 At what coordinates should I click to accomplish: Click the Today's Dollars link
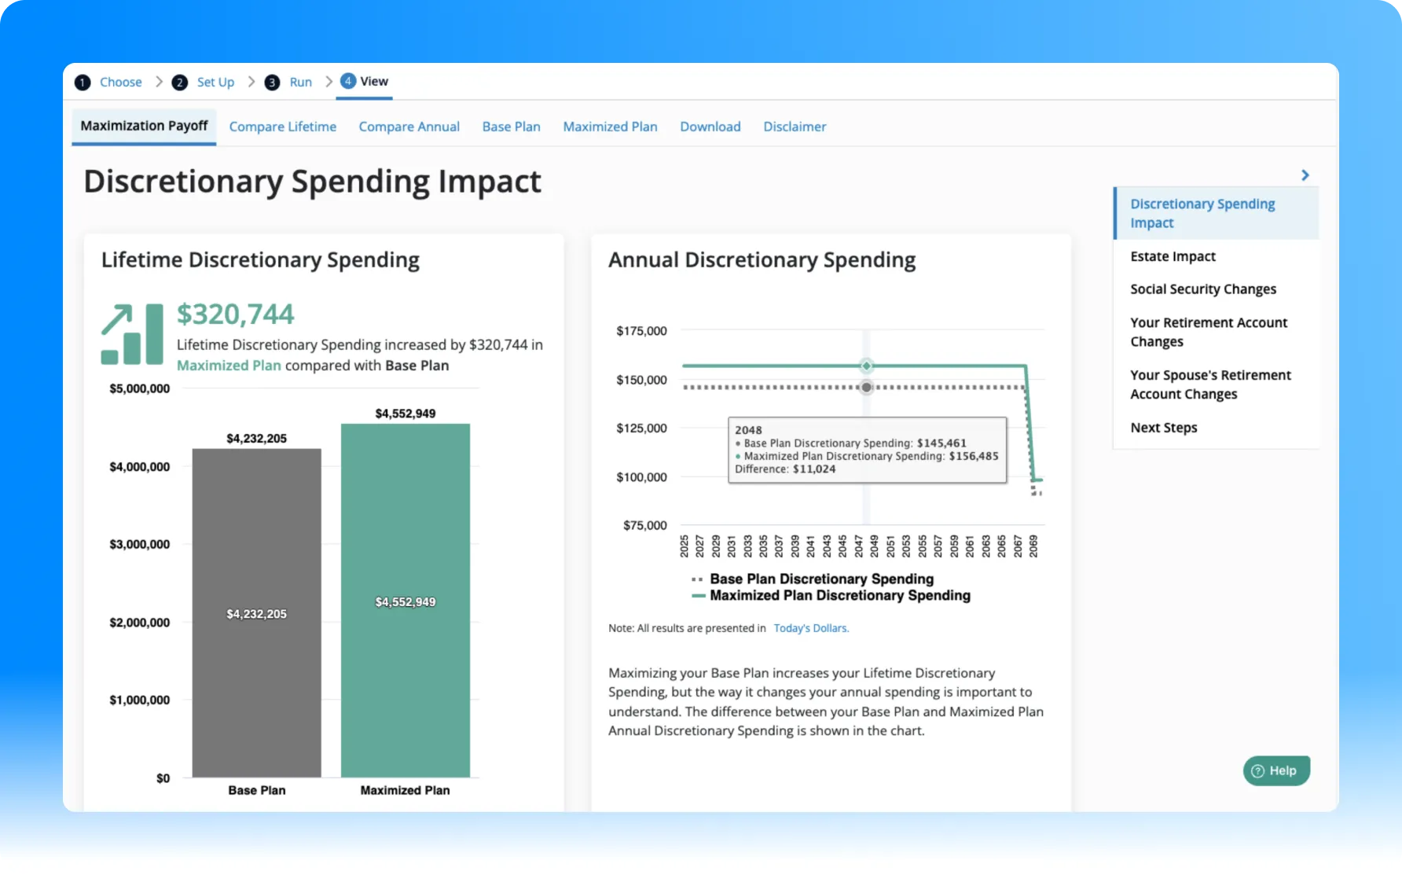pyautogui.click(x=811, y=628)
